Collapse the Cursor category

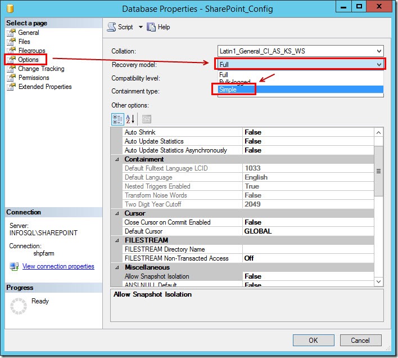tap(117, 213)
